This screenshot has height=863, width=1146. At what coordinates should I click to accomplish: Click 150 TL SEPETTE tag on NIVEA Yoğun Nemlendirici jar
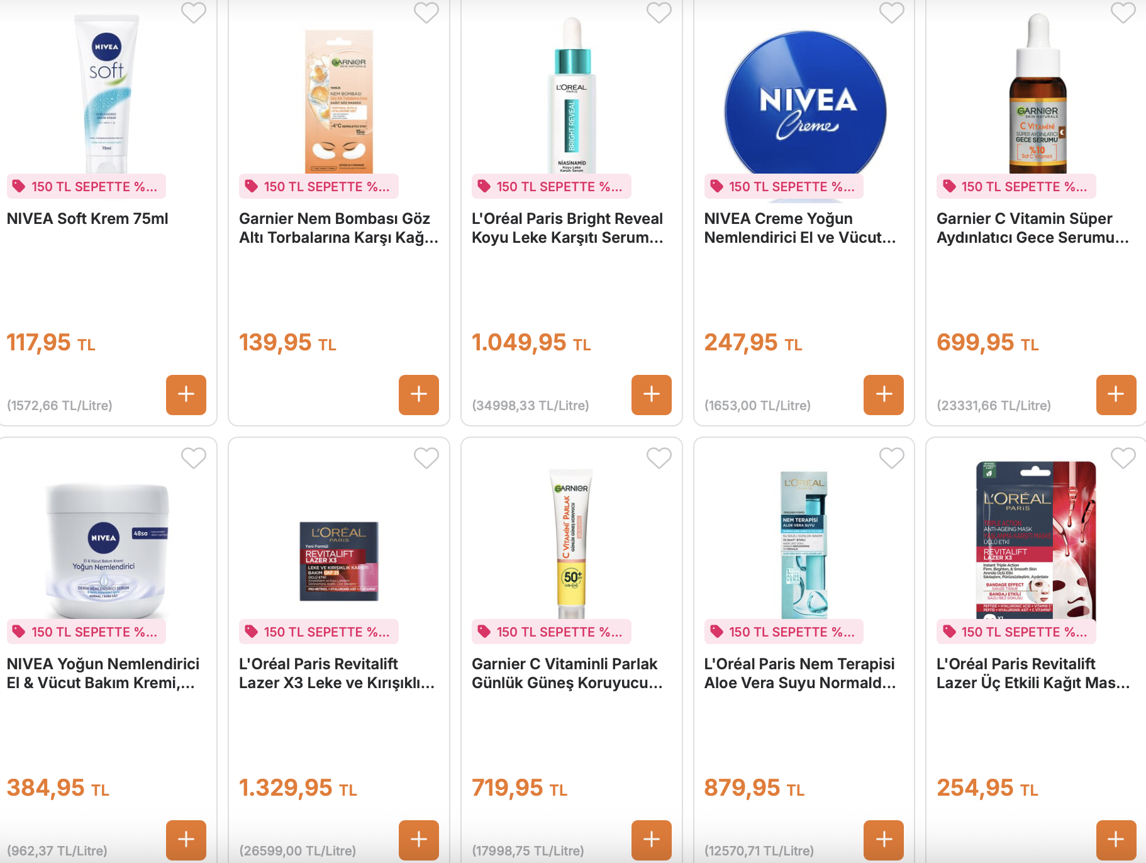click(x=86, y=632)
